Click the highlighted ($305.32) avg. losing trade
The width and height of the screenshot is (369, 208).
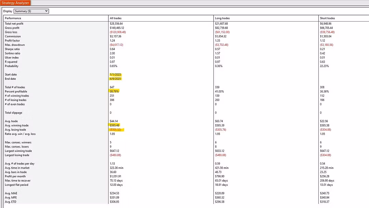pyautogui.click(x=115, y=130)
